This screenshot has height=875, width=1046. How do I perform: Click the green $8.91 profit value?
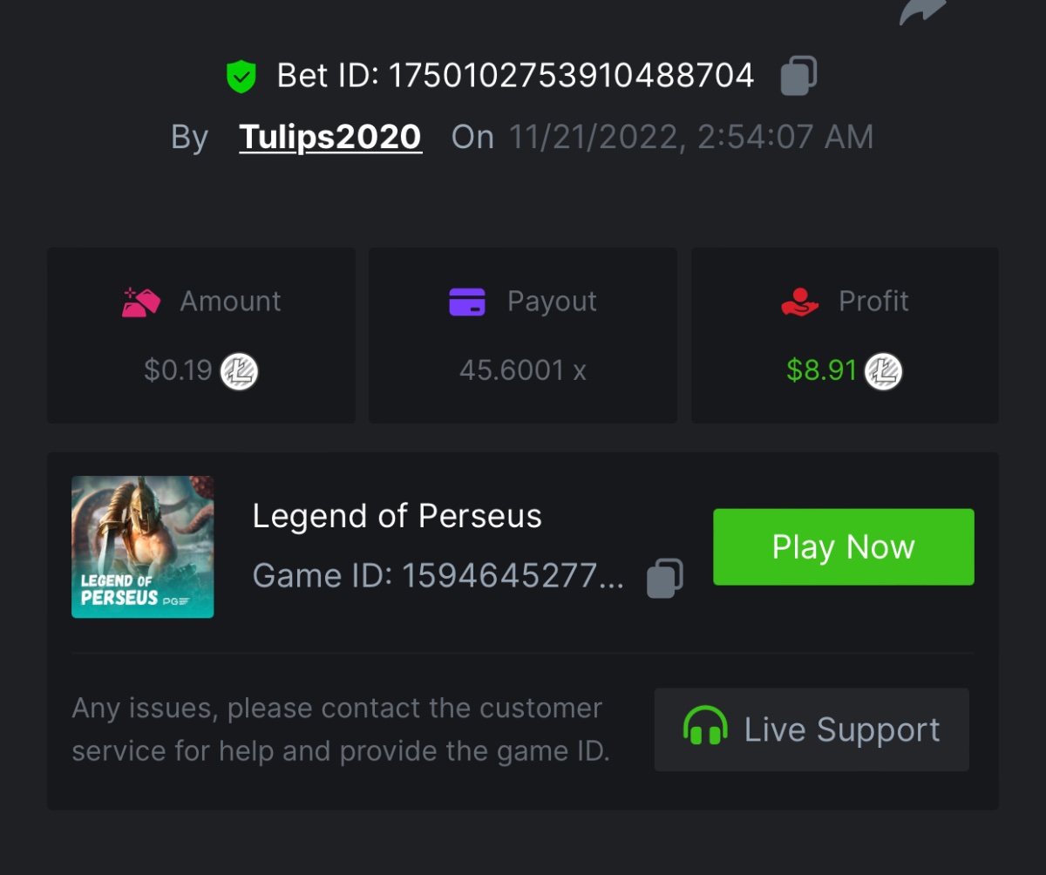tap(822, 371)
